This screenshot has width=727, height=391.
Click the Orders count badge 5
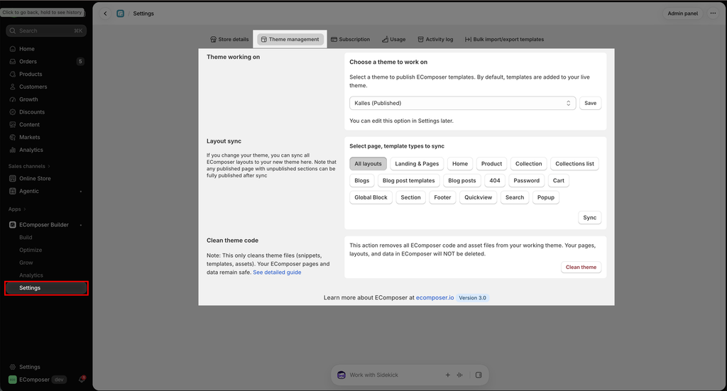(x=80, y=61)
